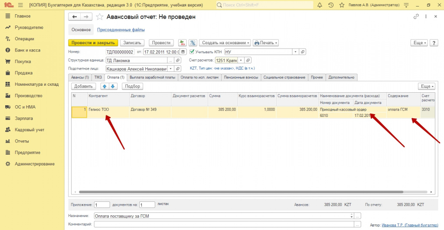444x230 pixels.
Task: Open the document's three-dot options menu
Action: coord(426,17)
